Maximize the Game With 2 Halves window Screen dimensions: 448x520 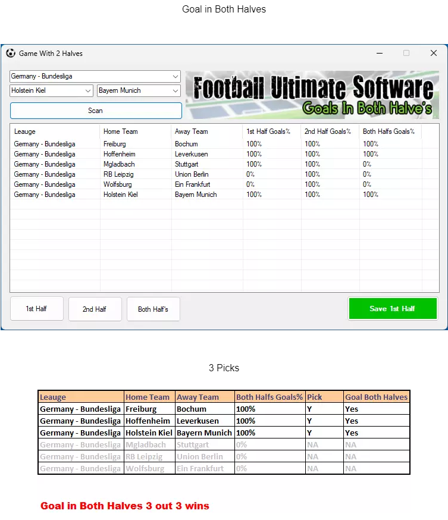pyautogui.click(x=406, y=53)
